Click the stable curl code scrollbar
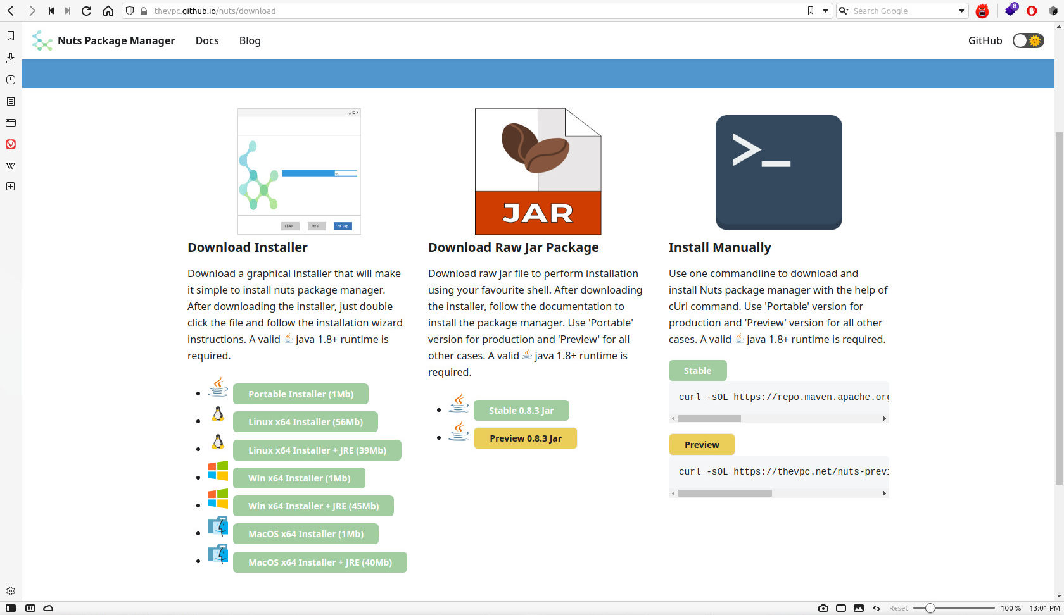This screenshot has height=615, width=1064. [709, 418]
